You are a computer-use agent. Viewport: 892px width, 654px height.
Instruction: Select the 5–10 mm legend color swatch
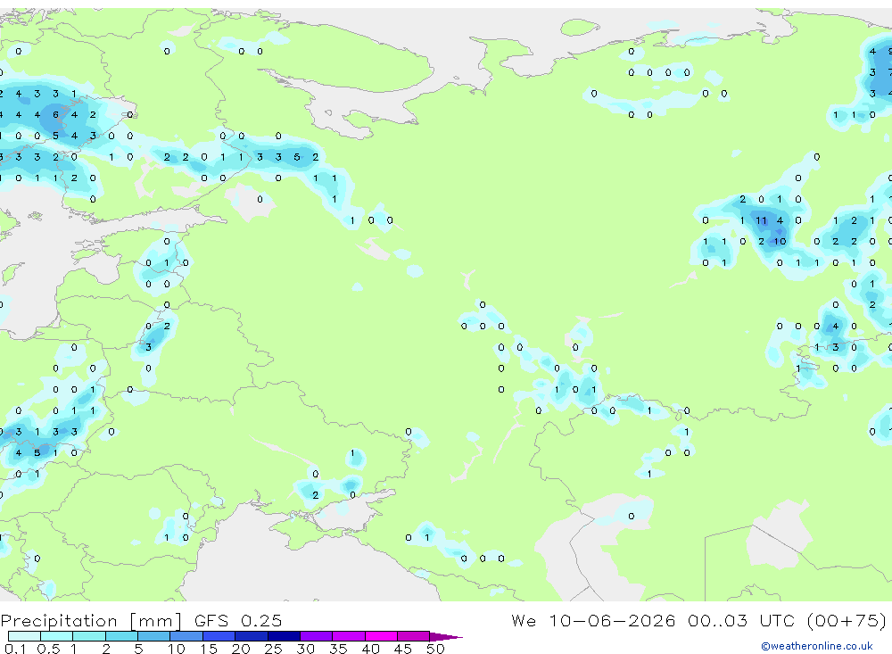154,636
